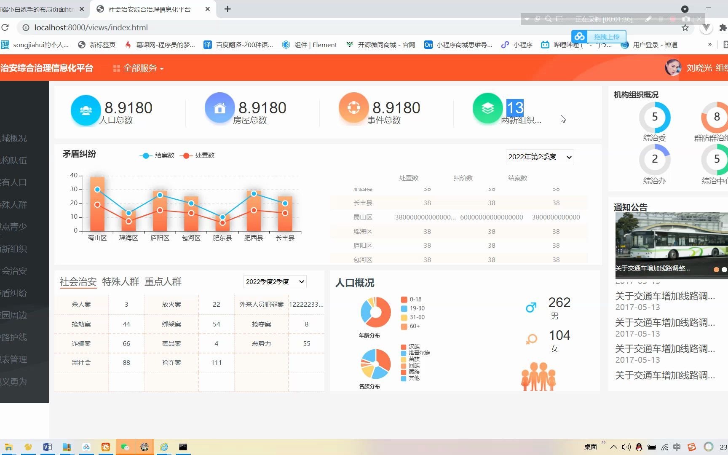
Task: Open Word from the taskbar
Action: [x=48, y=447]
